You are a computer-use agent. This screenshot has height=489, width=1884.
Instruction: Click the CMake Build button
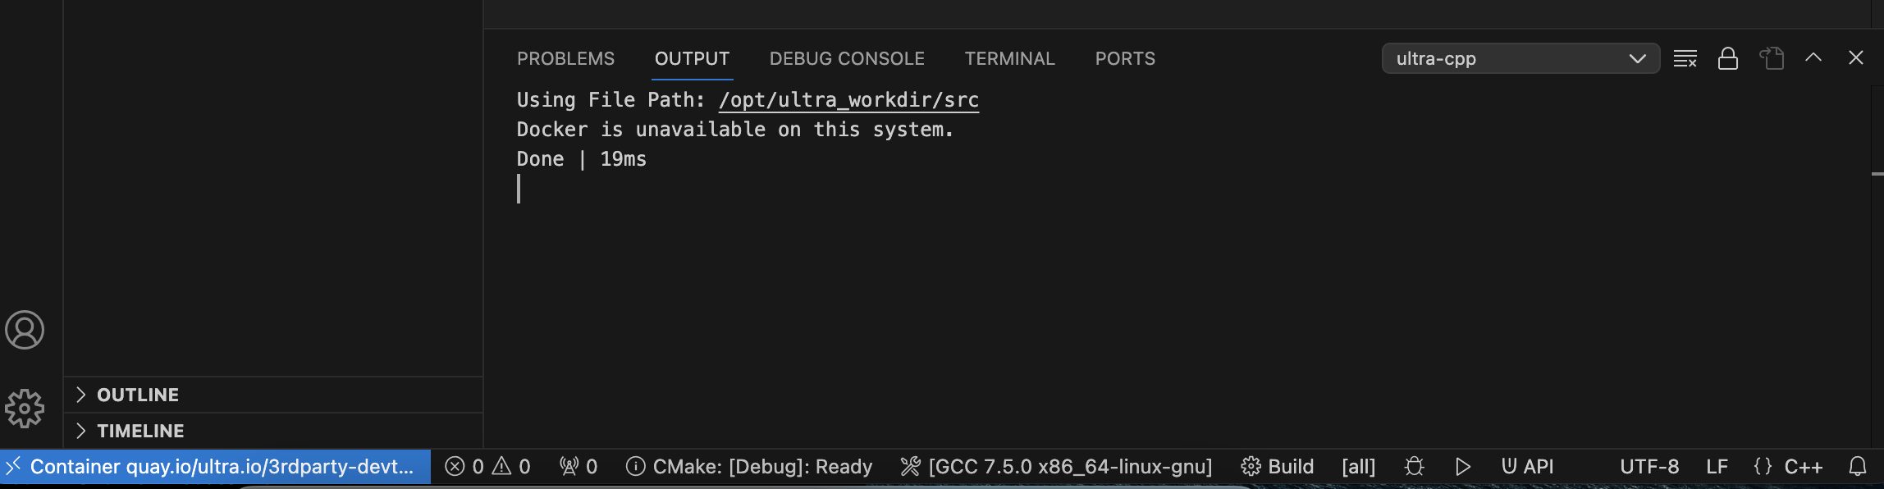click(x=1278, y=467)
